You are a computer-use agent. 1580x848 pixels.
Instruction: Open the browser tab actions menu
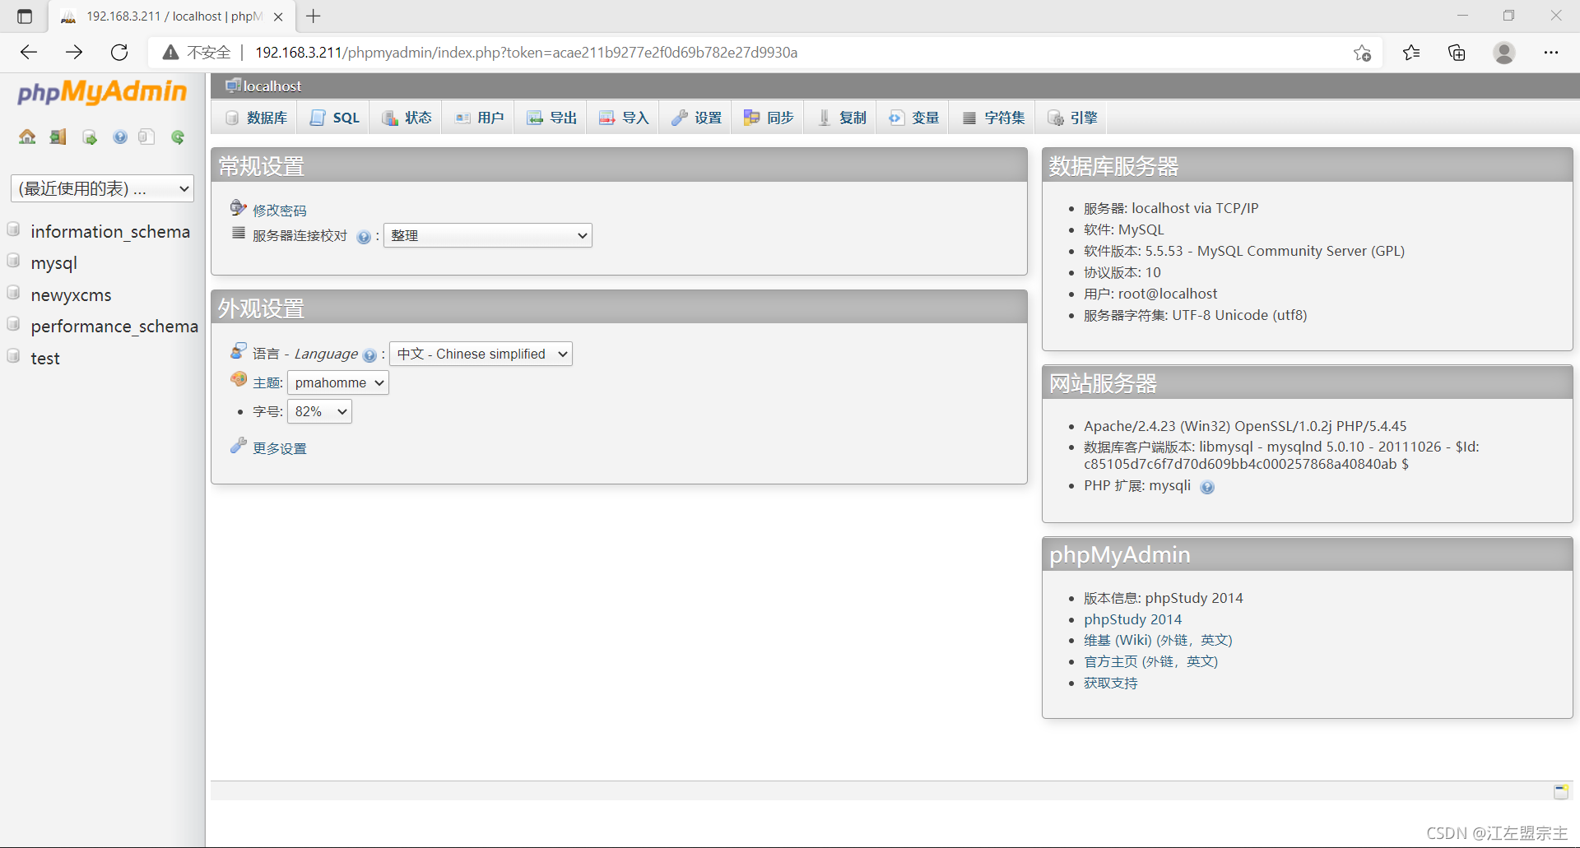25,16
